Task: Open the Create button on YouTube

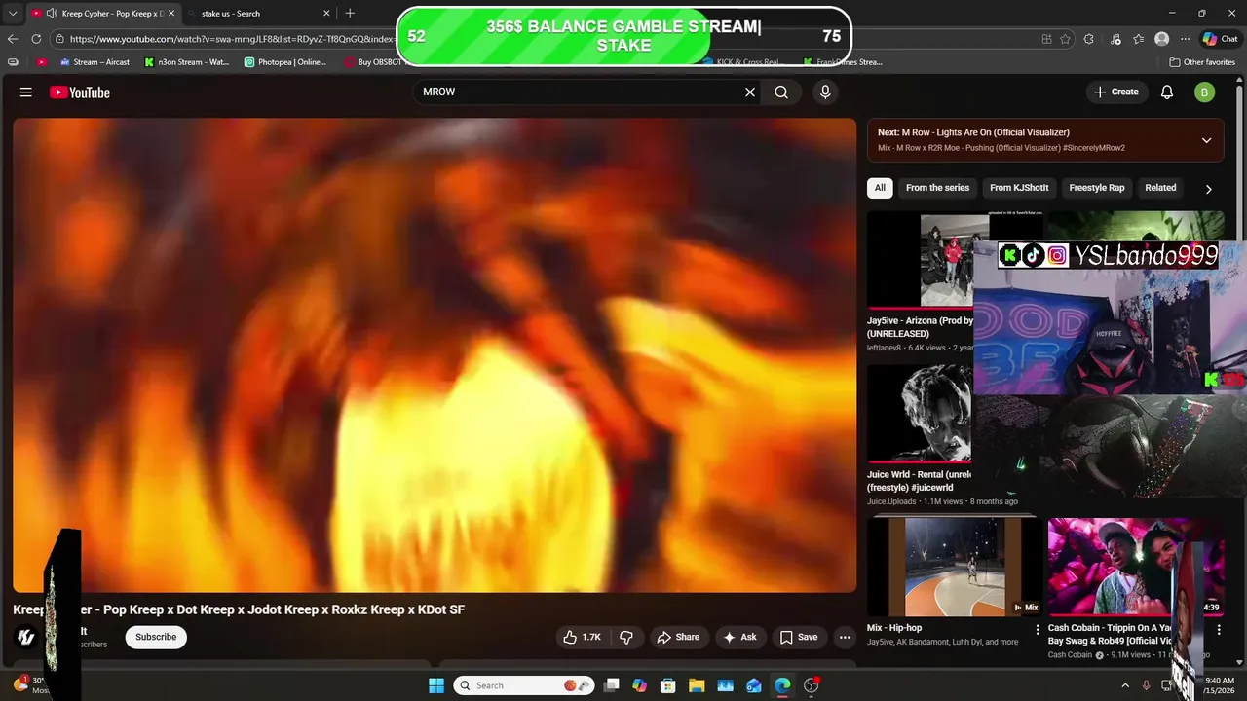Action: click(x=1116, y=92)
